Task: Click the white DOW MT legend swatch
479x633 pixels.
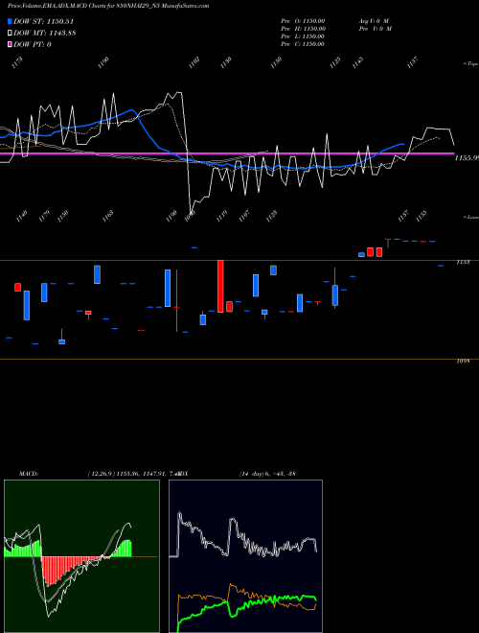Action: click(11, 34)
